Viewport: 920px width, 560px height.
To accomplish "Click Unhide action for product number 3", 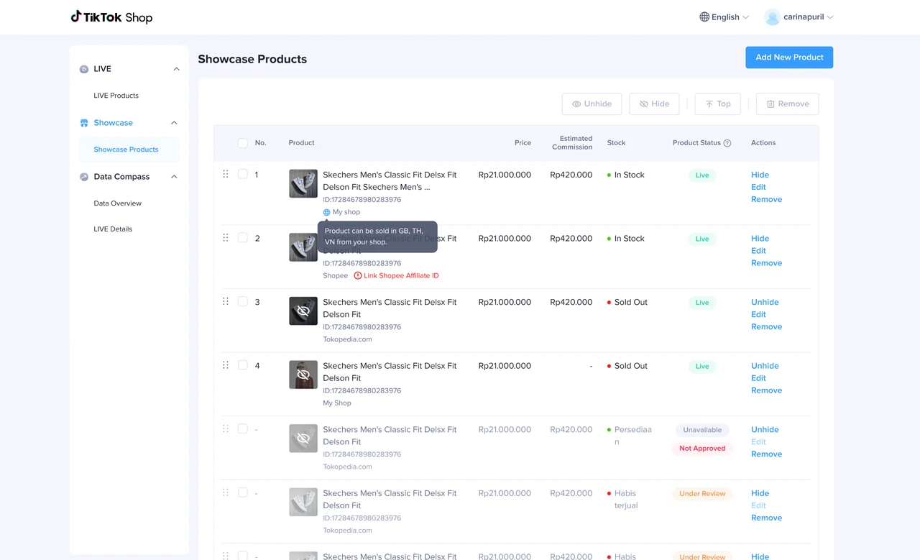I will click(765, 302).
